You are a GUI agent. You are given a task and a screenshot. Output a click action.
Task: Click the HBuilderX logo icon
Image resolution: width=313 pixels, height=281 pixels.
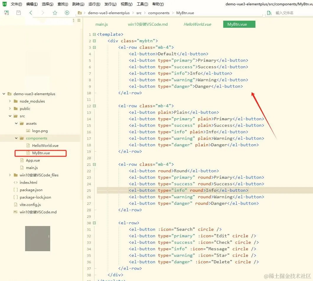click(x=4, y=4)
